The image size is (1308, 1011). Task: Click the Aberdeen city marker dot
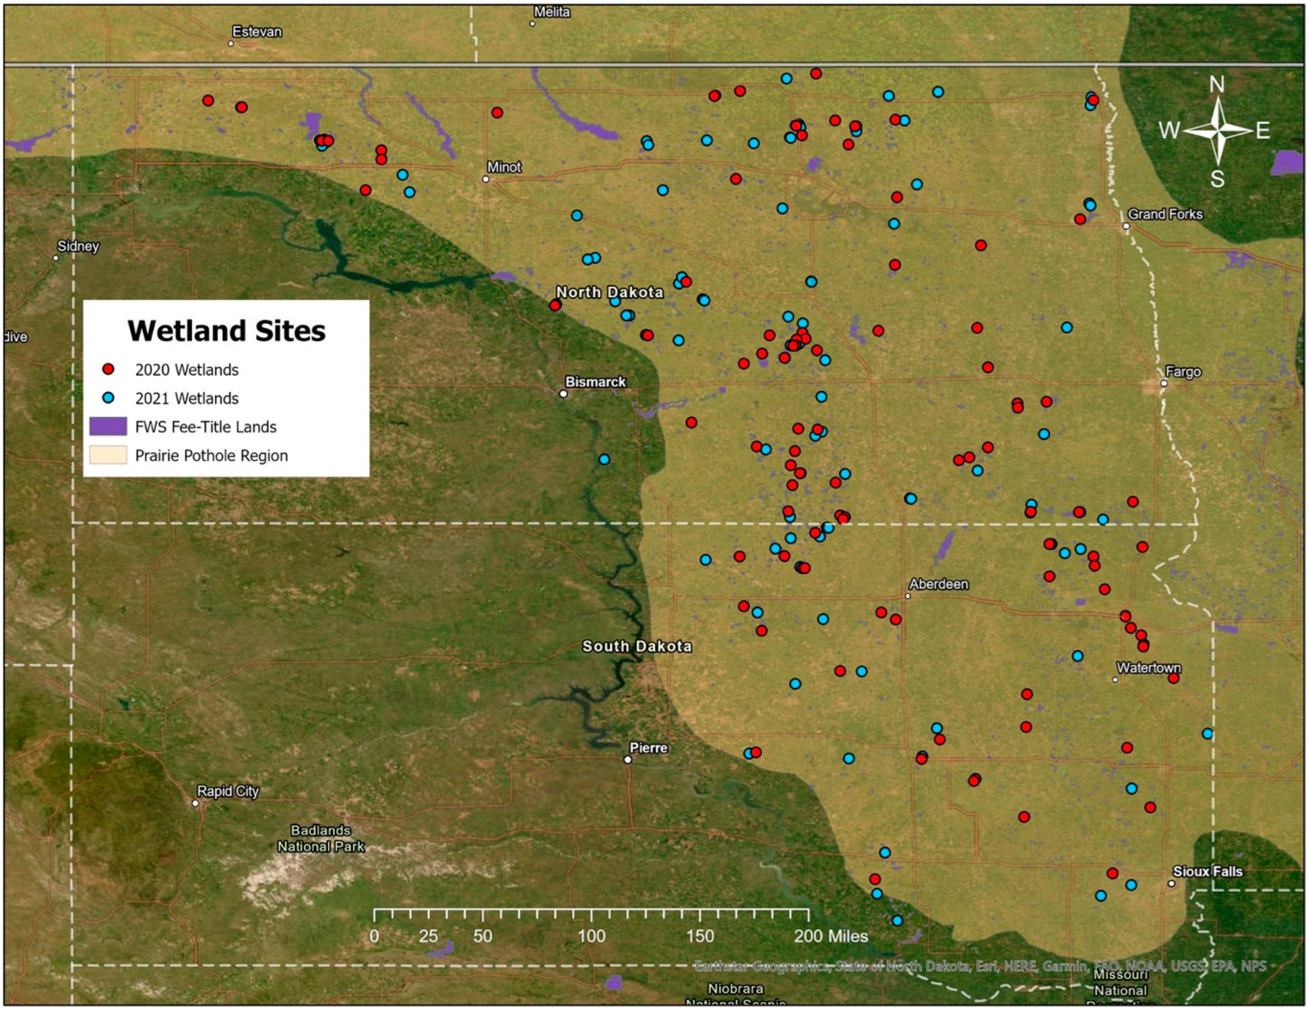coord(907,596)
